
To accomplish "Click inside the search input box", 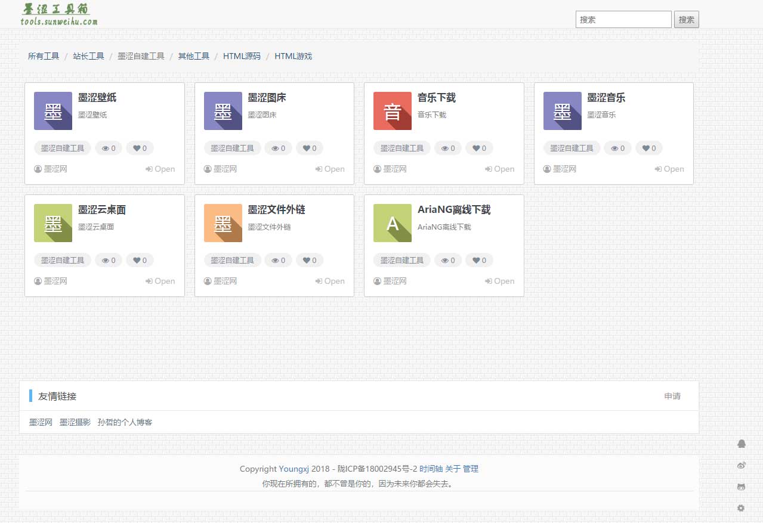I will point(623,19).
